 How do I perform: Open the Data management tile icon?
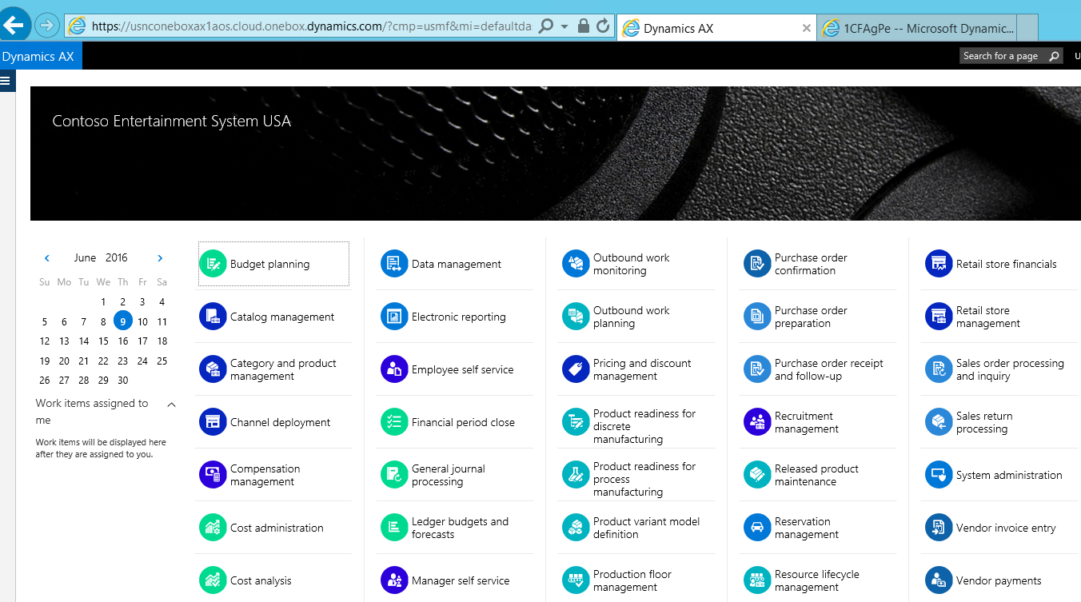pos(394,264)
